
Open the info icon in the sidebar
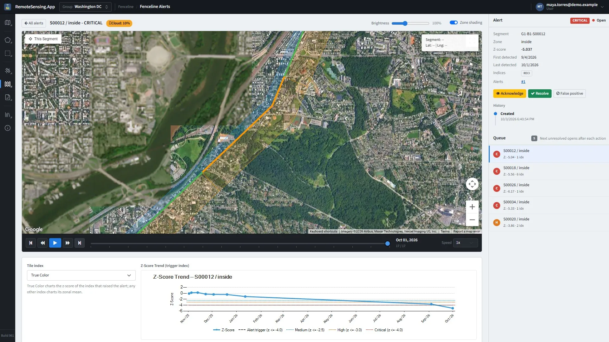click(8, 128)
